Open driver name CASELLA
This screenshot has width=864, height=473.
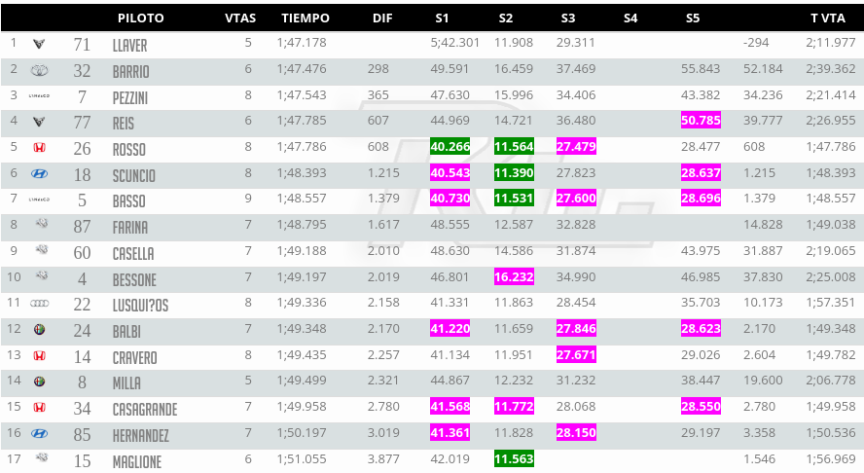click(132, 253)
